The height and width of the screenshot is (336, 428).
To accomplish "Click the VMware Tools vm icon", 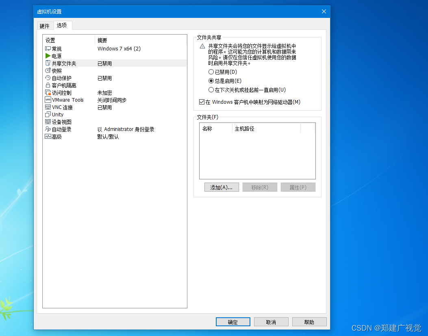I will (x=48, y=100).
